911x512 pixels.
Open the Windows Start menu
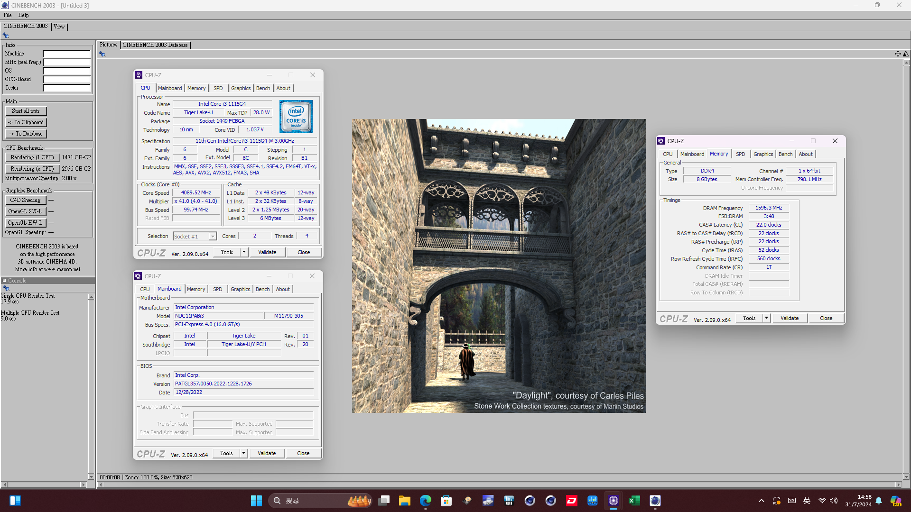(x=256, y=501)
